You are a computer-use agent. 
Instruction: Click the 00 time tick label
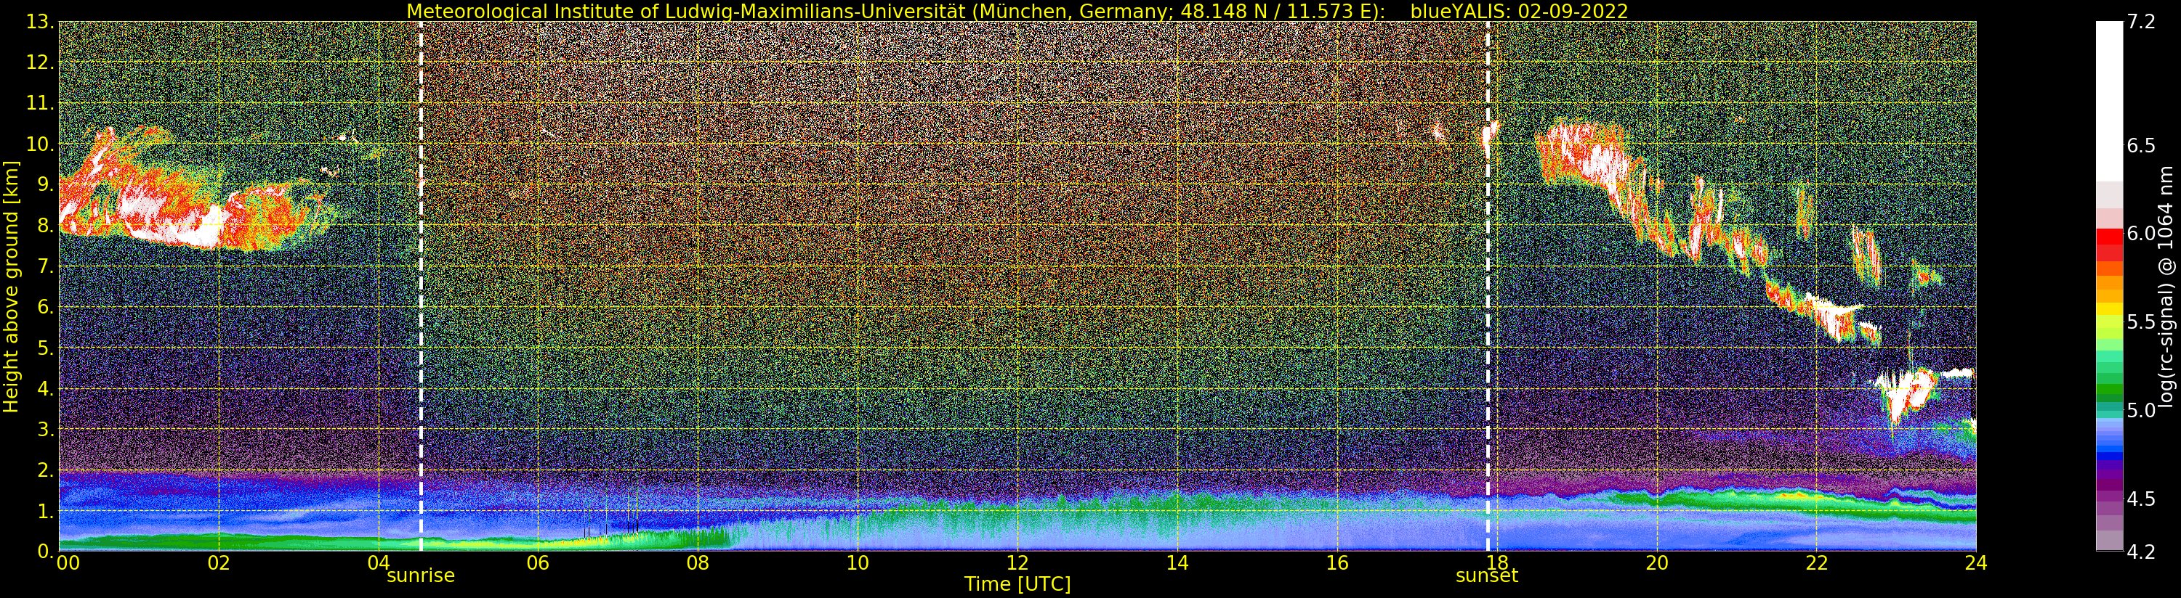coord(68,562)
